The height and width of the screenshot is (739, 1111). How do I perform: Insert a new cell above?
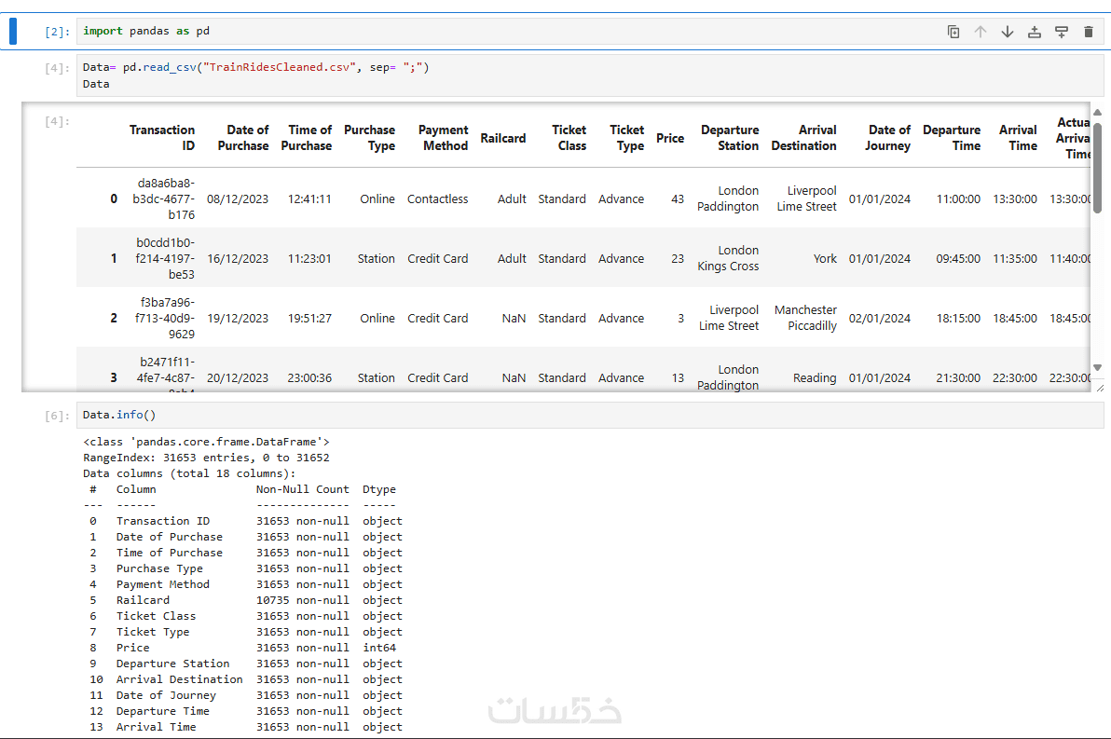tap(1035, 32)
